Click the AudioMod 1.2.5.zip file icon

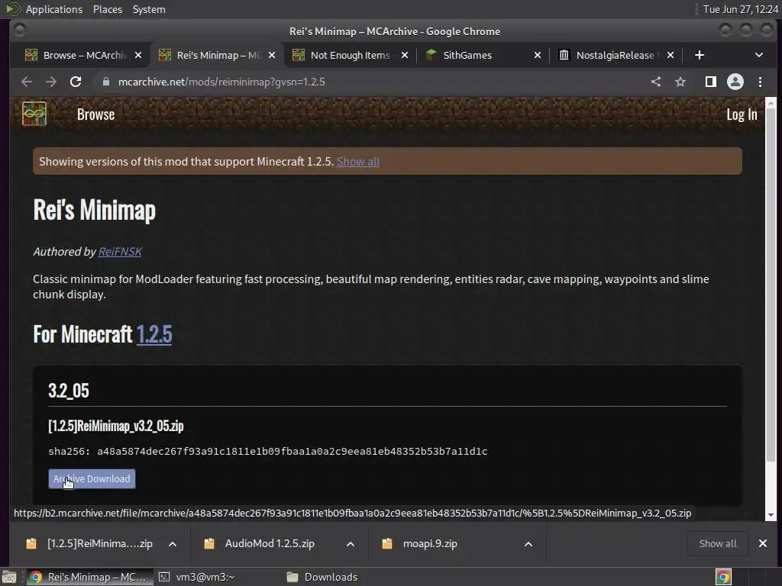(x=209, y=543)
